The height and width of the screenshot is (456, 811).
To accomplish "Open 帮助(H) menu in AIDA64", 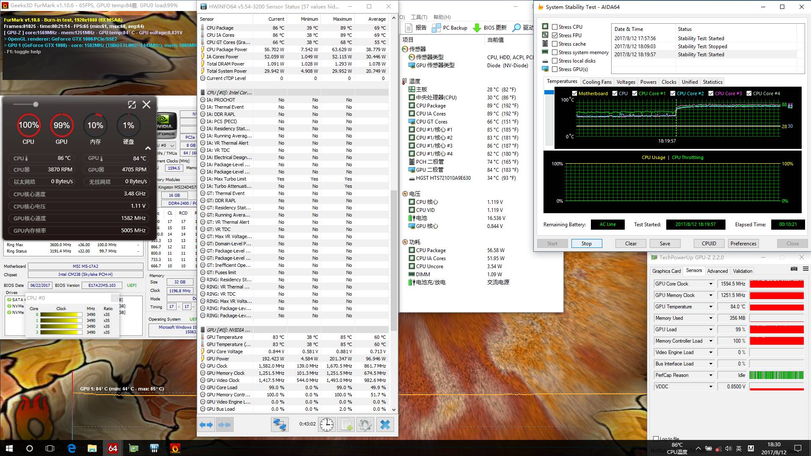I will point(441,17).
